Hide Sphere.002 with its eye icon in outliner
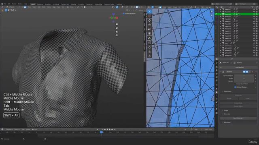 254,48
